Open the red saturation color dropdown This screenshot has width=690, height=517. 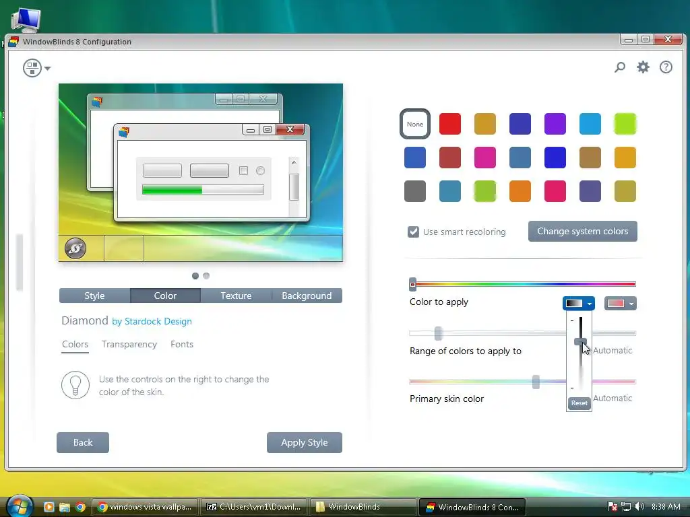pos(621,304)
